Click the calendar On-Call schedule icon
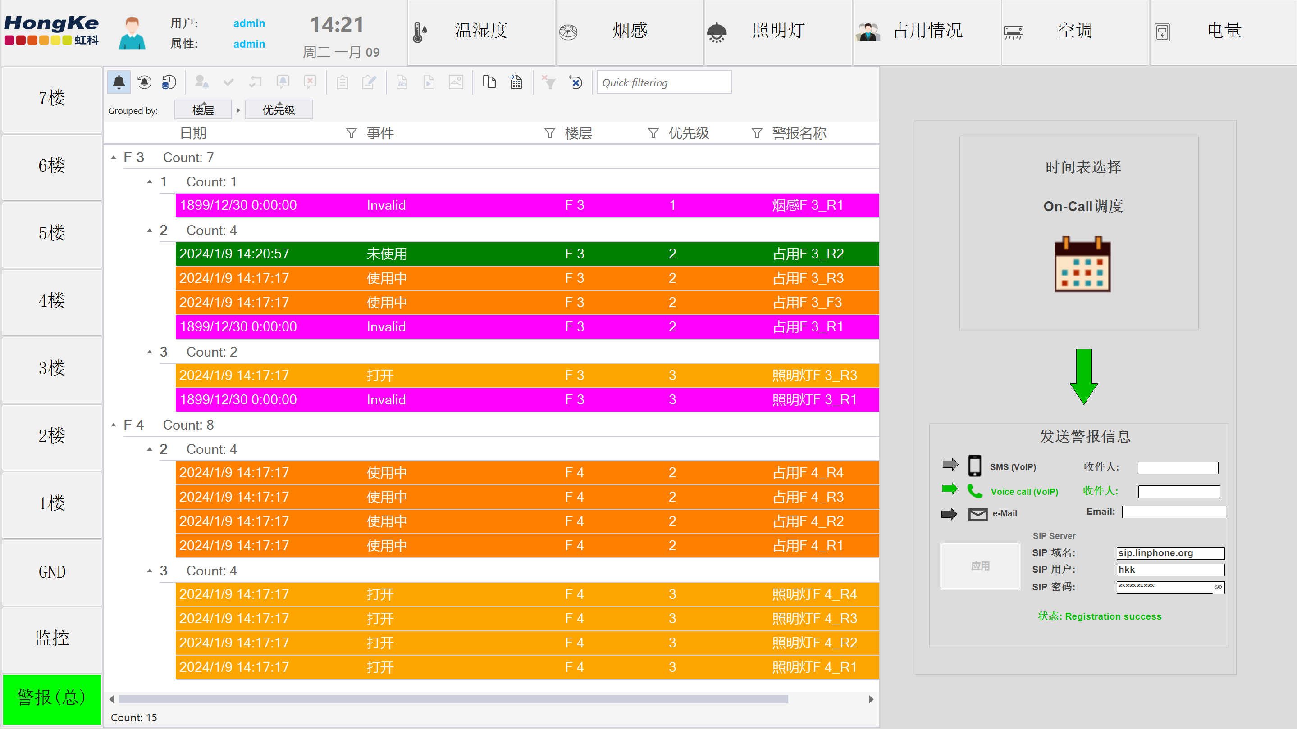The width and height of the screenshot is (1297, 729). coord(1082,263)
